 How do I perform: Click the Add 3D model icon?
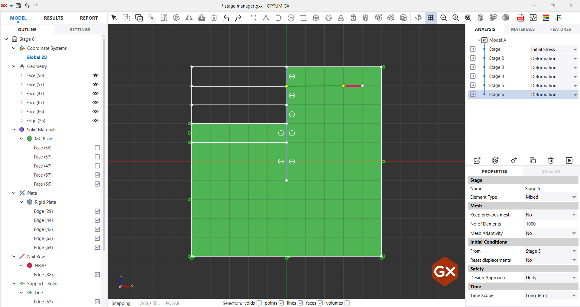point(495,161)
